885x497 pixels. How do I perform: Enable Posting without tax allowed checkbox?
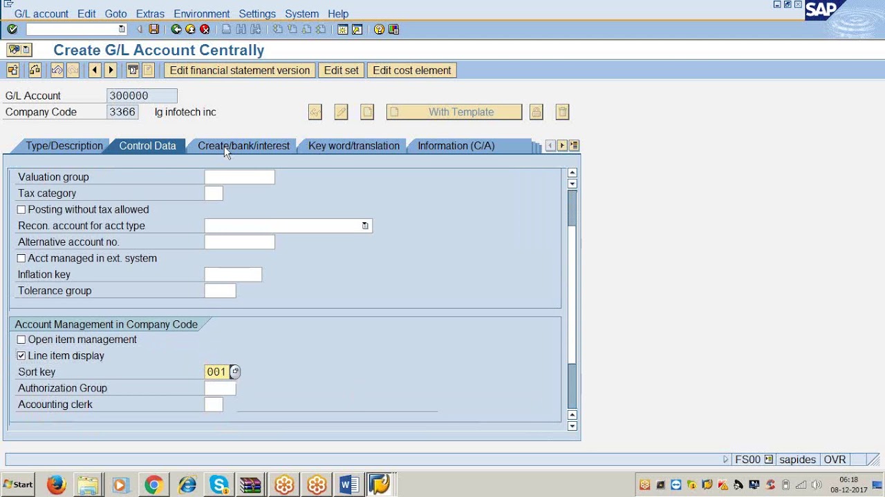click(x=21, y=209)
